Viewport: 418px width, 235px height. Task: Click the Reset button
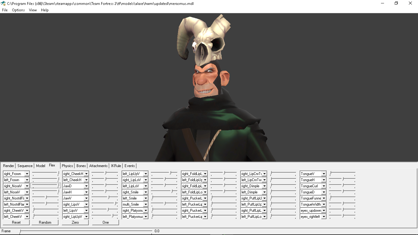16,222
